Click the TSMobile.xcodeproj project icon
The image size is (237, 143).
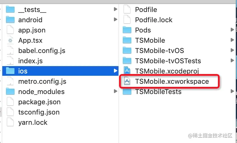tap(127, 71)
